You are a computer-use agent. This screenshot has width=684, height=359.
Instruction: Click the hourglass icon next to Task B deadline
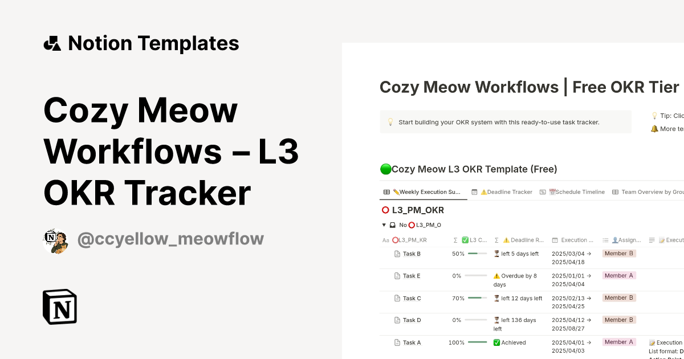pos(496,254)
